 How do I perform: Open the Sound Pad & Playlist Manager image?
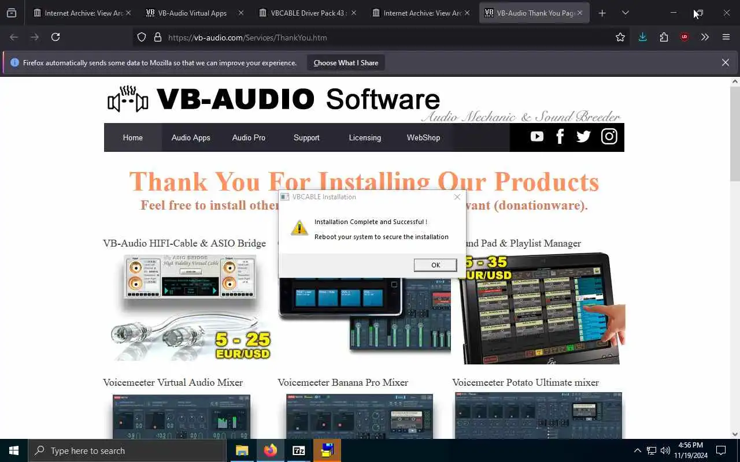(x=539, y=308)
